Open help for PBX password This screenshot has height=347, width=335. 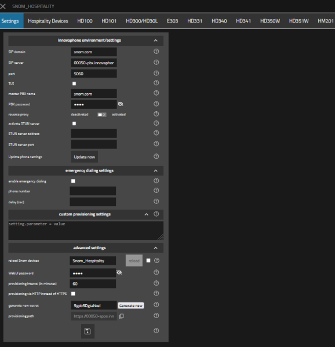(x=156, y=104)
